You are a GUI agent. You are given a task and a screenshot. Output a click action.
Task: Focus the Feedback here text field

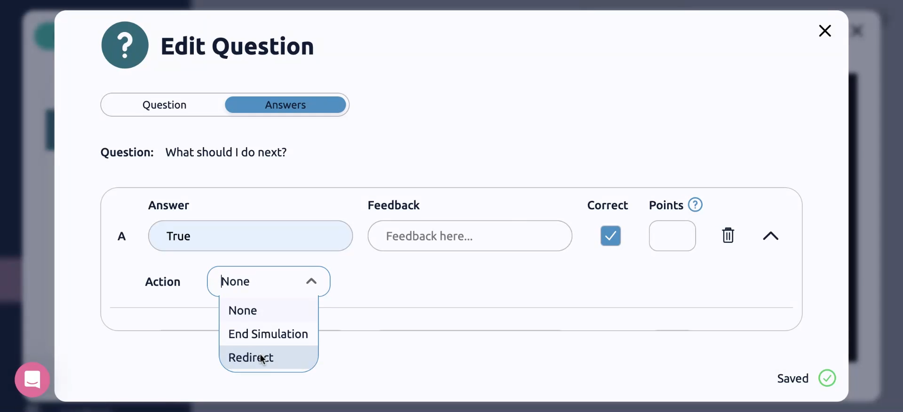[469, 236]
